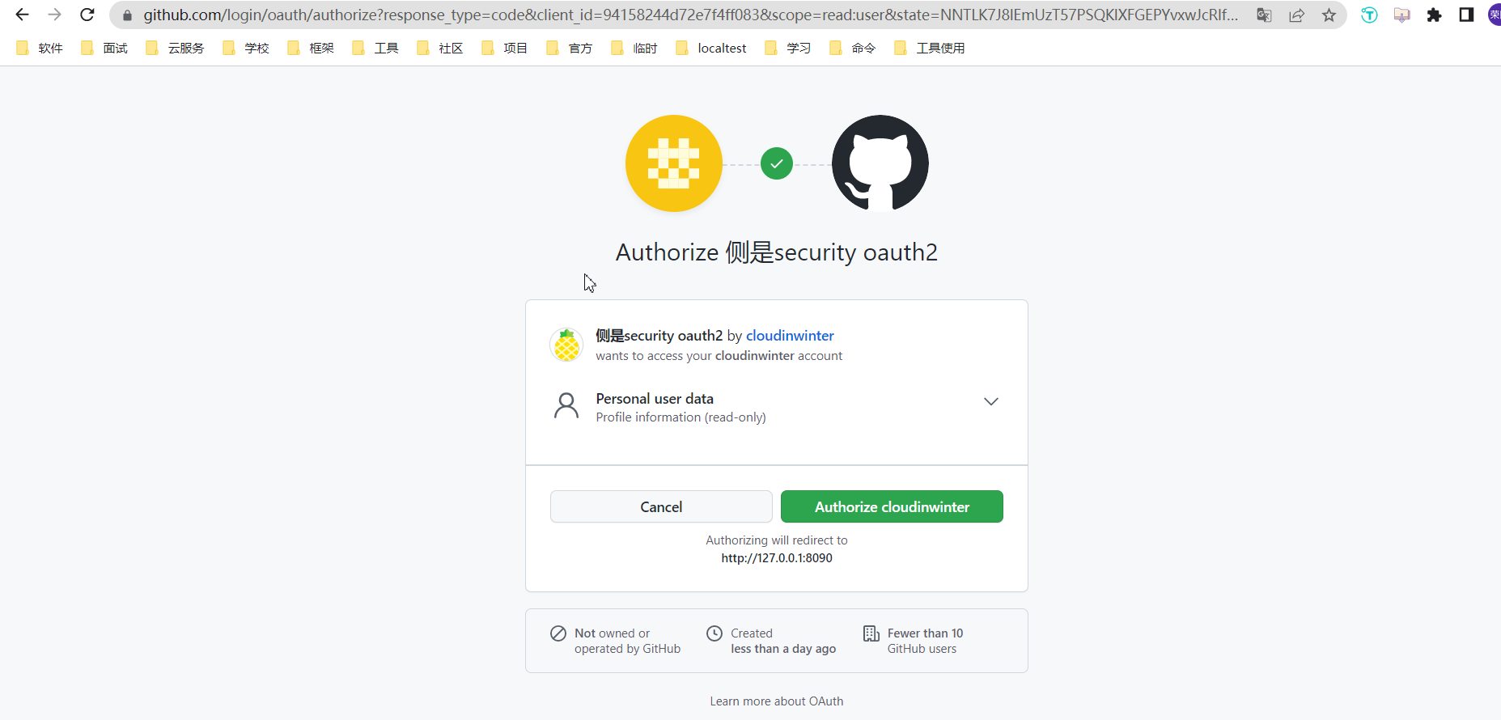Open the Extensions puzzle menu
1501x720 pixels.
1434,15
